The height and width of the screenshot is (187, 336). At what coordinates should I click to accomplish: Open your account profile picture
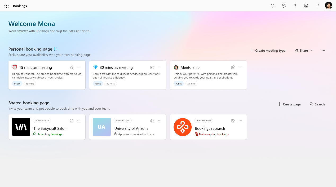click(x=328, y=5)
